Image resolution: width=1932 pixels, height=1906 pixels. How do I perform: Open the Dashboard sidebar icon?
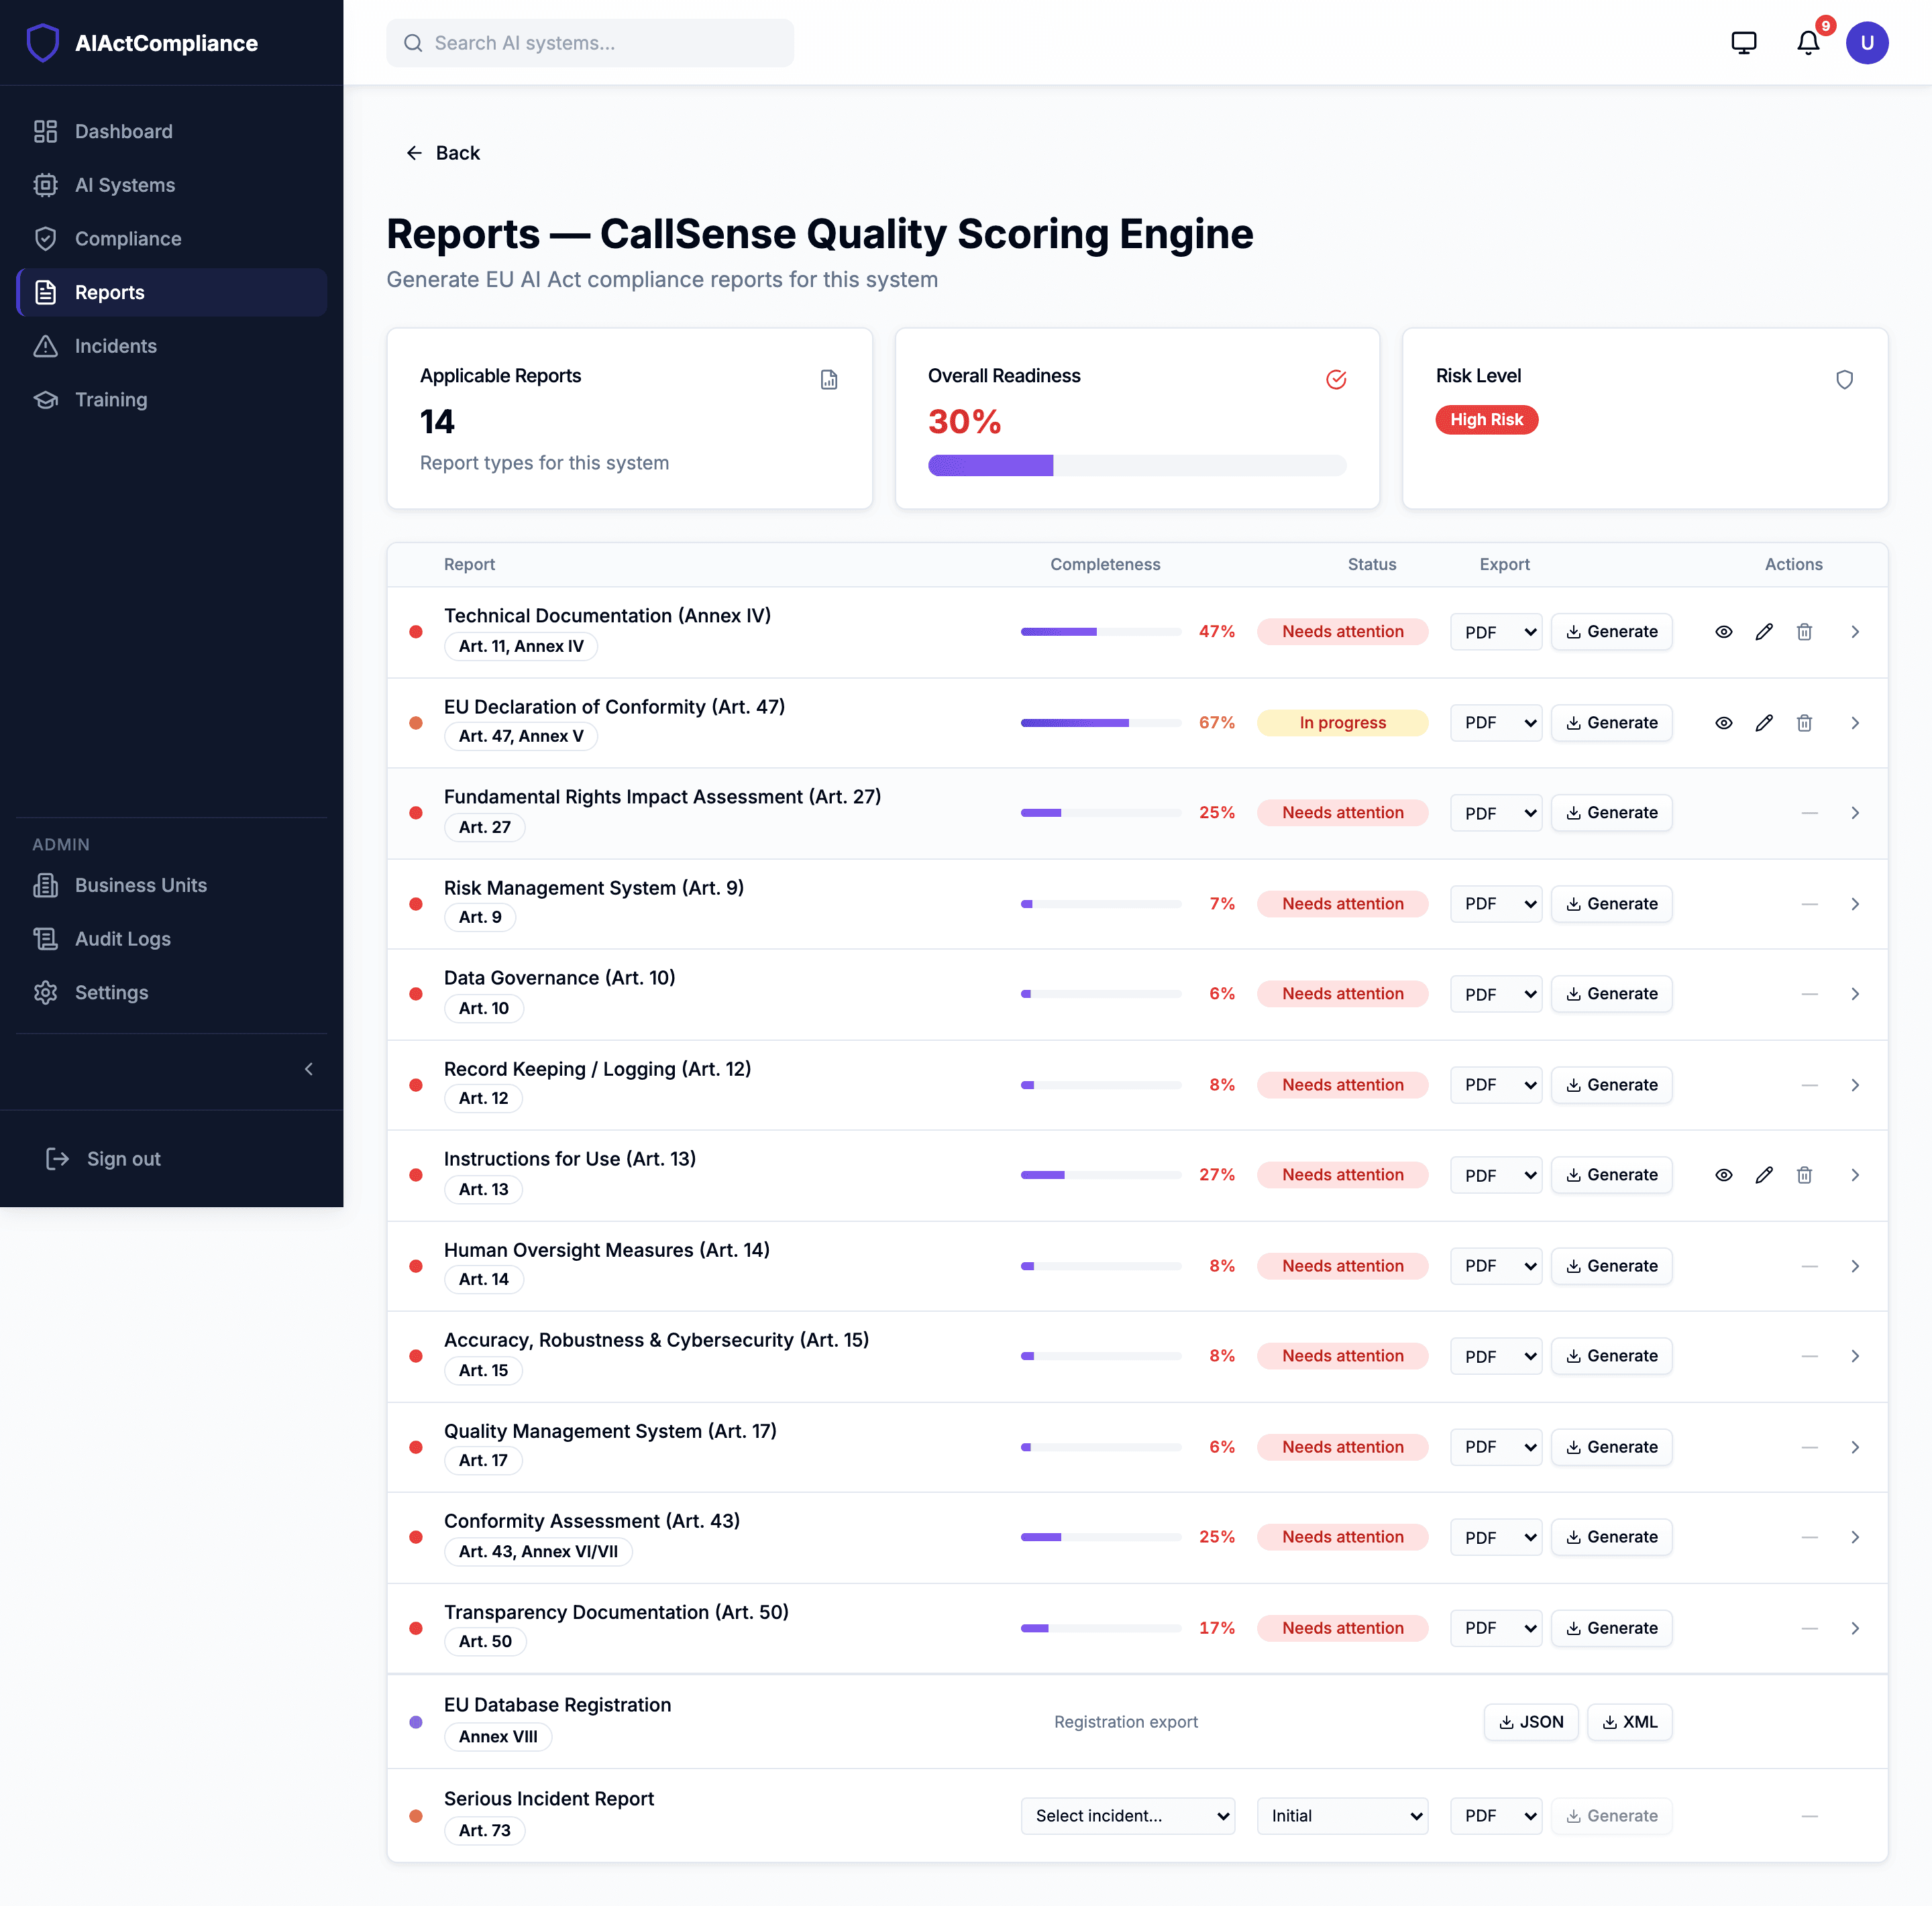click(46, 131)
